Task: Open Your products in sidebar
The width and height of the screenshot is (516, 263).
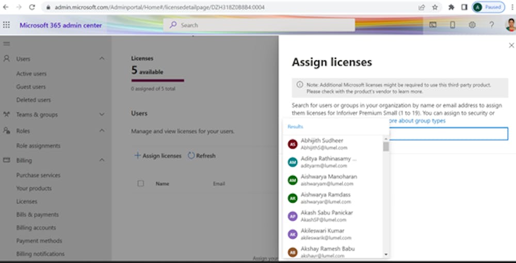Action: coord(34,188)
